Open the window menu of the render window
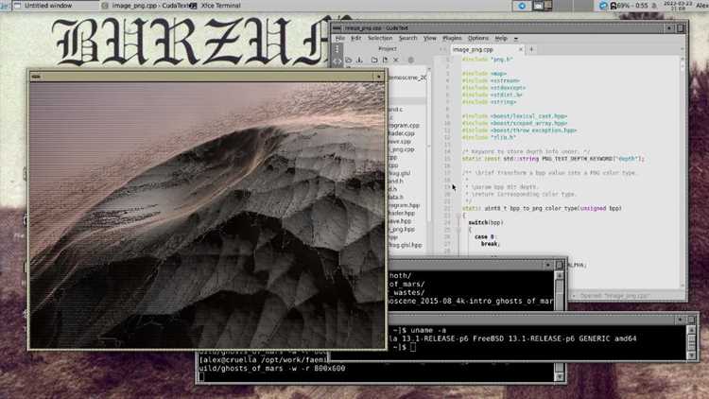 pyautogui.click(x=36, y=77)
